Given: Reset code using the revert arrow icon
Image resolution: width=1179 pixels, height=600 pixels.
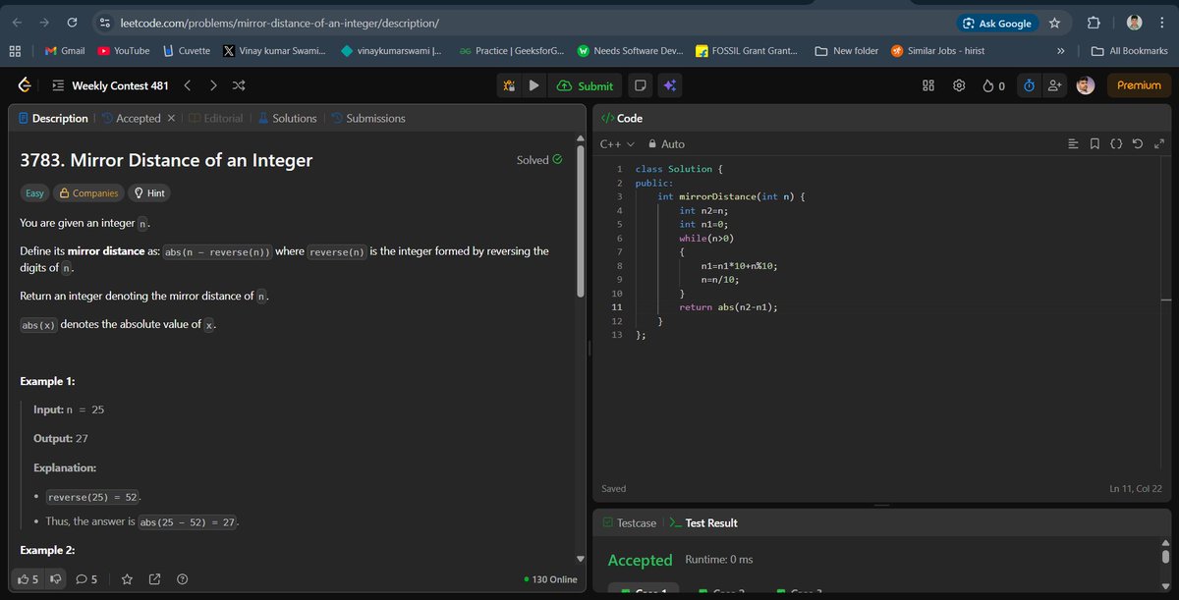Looking at the screenshot, I should pos(1138,143).
